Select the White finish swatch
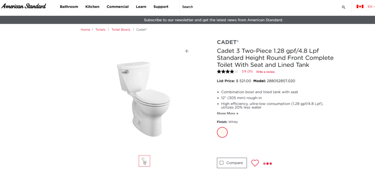This screenshot has width=375, height=190. click(222, 132)
